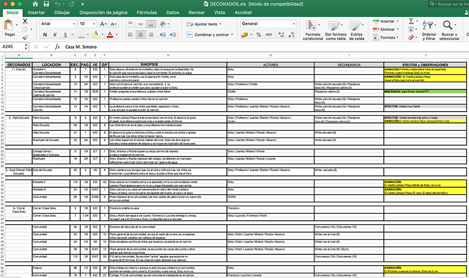Open the Fórmulas tab
The height and width of the screenshot is (278, 469).
(x=147, y=13)
